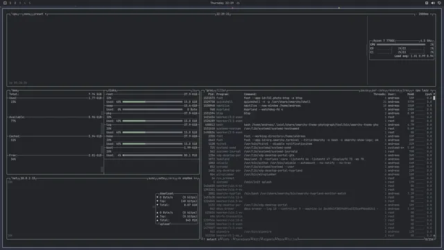Click the overall CPU usage bar

point(401,44)
